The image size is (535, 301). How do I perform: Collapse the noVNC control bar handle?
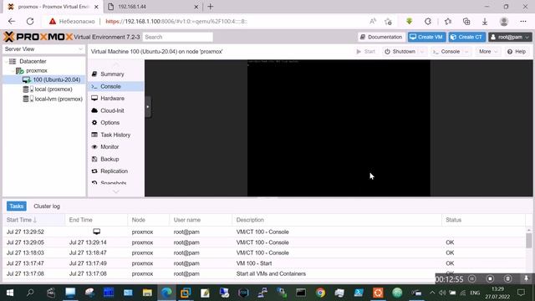[148, 107]
